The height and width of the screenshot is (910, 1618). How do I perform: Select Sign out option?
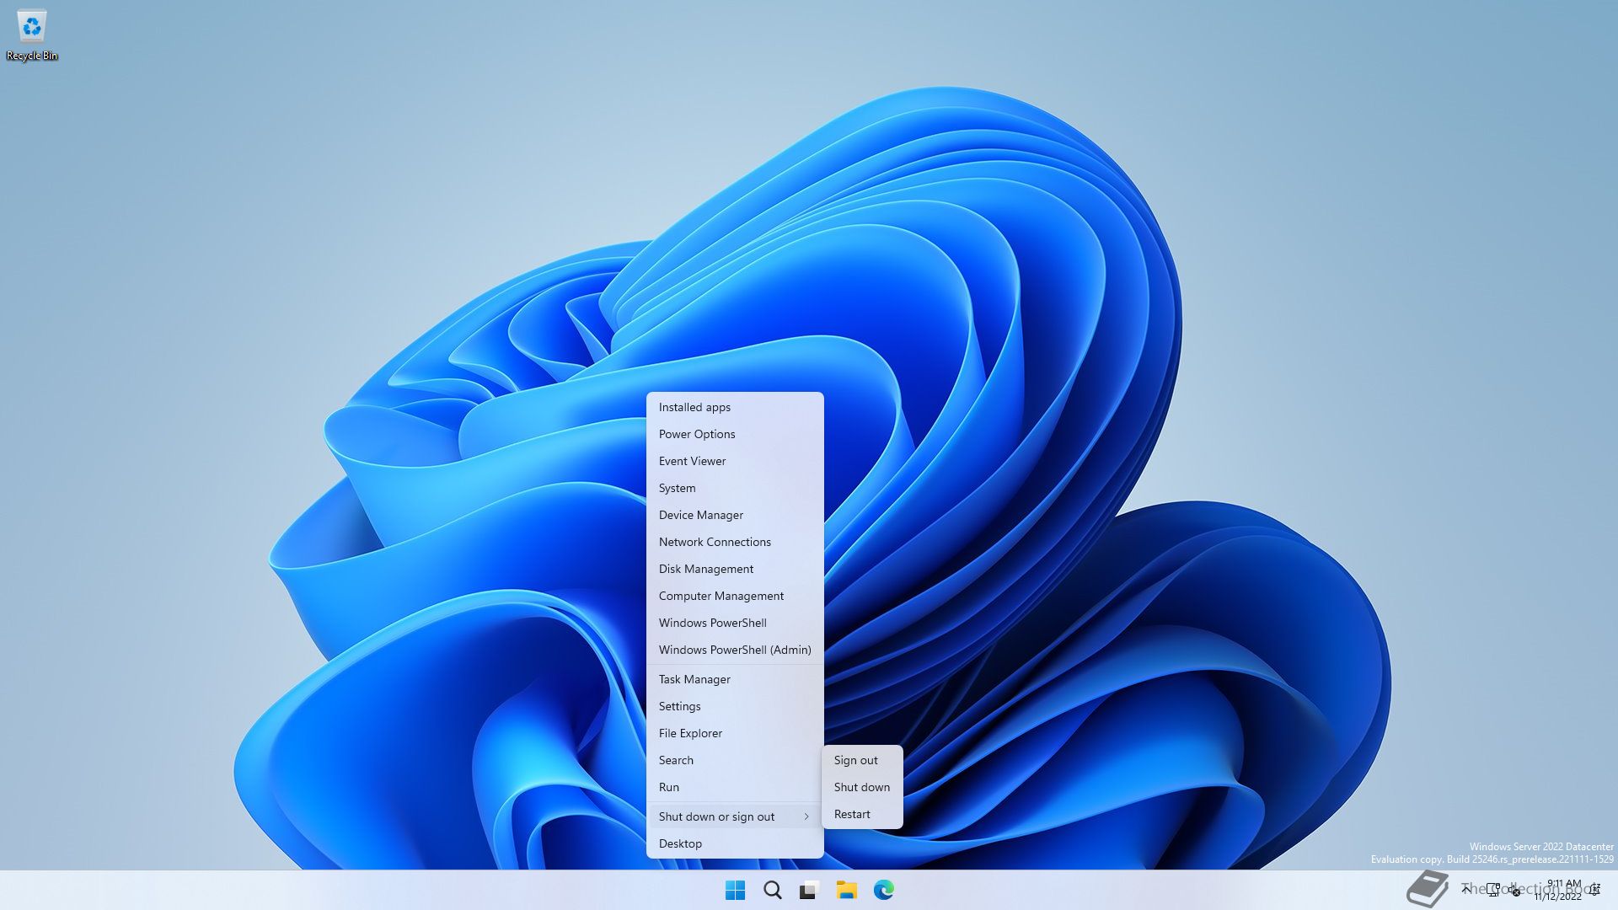[x=855, y=760]
